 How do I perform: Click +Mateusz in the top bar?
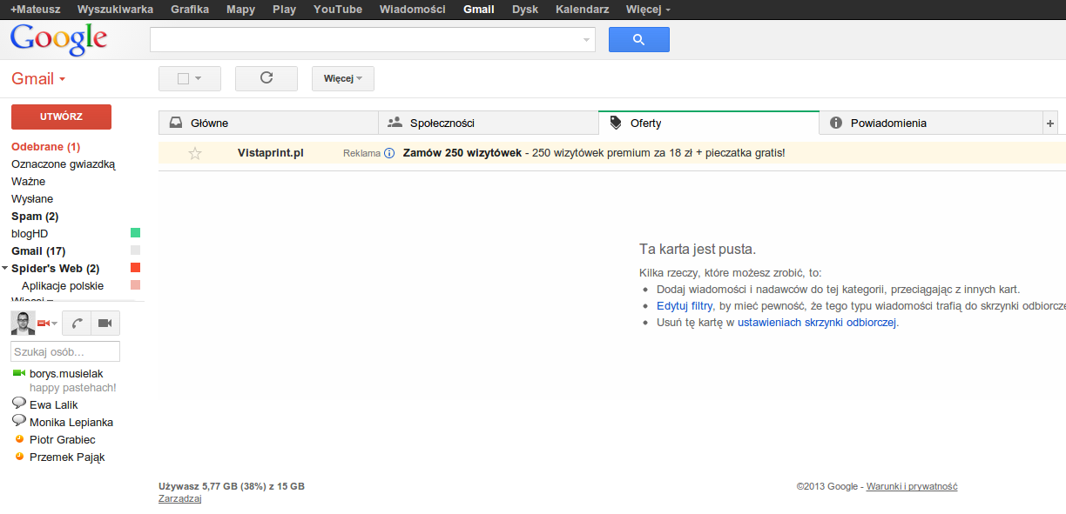[35, 10]
